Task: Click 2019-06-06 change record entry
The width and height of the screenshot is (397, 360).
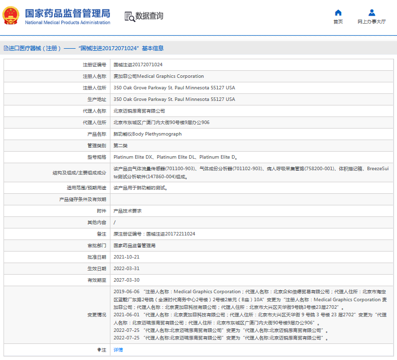Action: pos(250,299)
